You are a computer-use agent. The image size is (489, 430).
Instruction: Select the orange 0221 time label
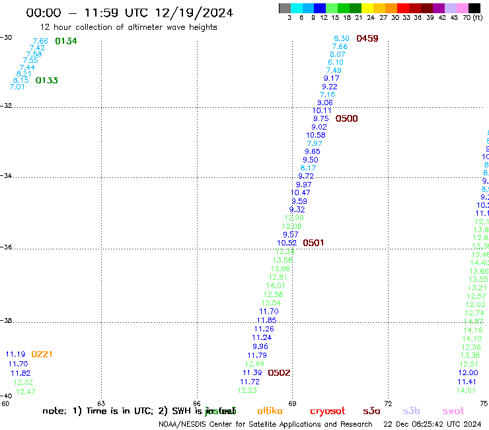[42, 354]
